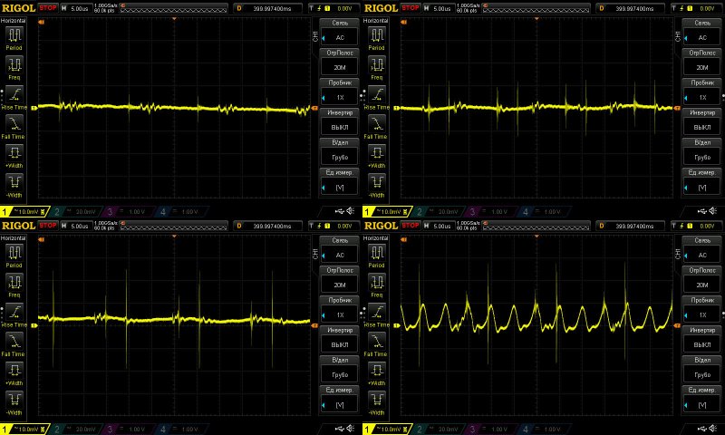This screenshot has height=435, width=725.
Task: Select Freq measurement in top-left screen
Action: click(x=14, y=66)
